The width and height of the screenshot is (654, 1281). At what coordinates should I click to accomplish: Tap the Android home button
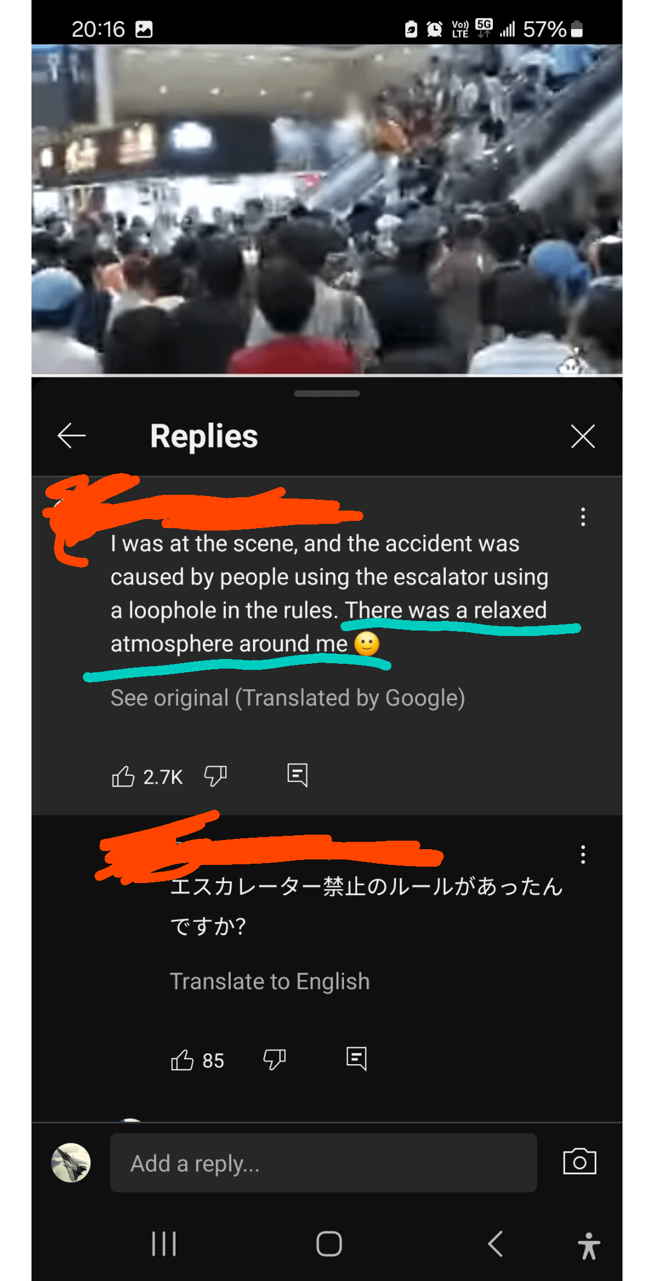click(x=329, y=1244)
